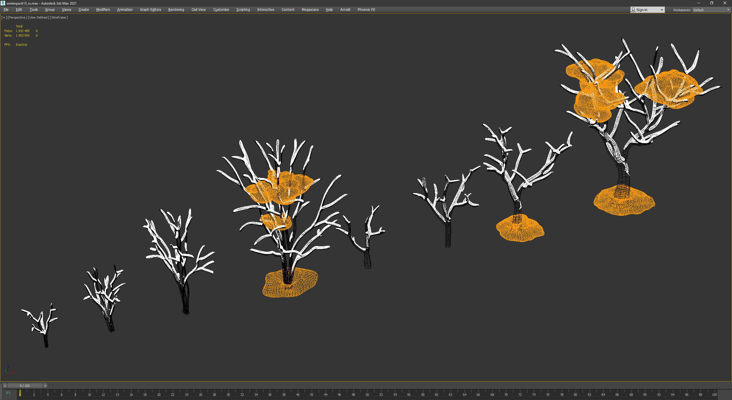Open the File menu
The image size is (732, 400).
(6, 10)
